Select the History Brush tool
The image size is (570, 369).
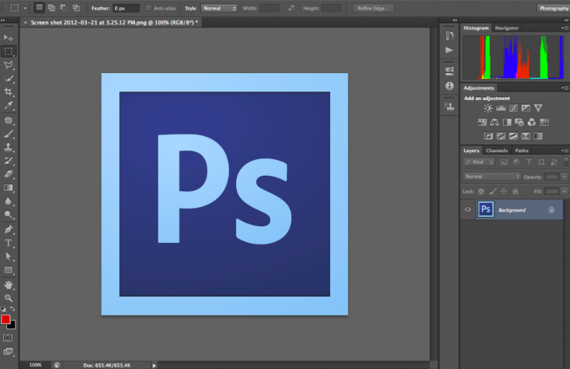click(8, 161)
